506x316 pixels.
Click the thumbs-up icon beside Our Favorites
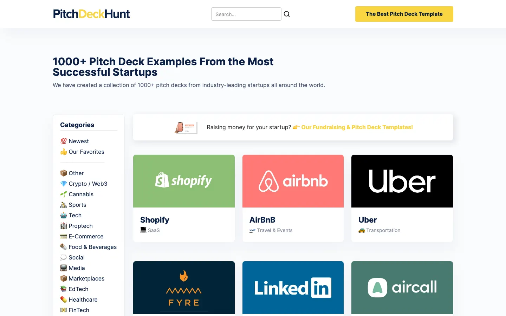coord(63,152)
